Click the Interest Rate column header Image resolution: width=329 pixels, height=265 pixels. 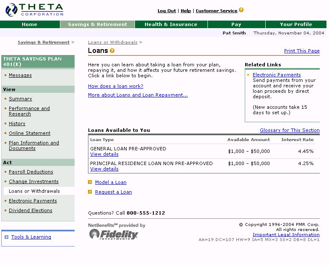pyautogui.click(x=298, y=140)
